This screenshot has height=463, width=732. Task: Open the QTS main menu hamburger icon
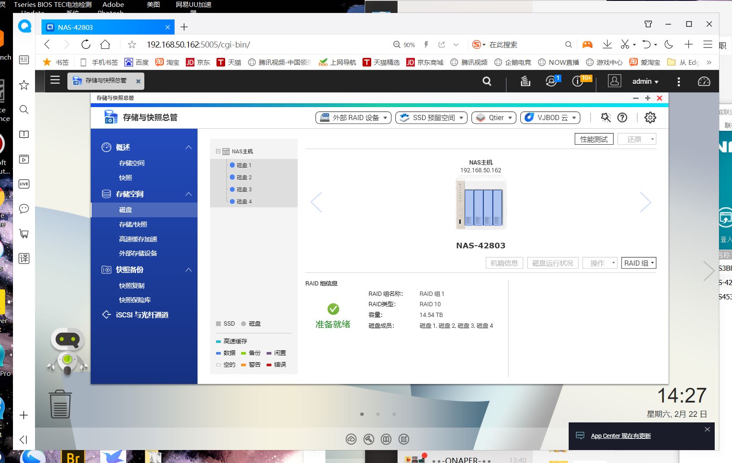pos(55,80)
